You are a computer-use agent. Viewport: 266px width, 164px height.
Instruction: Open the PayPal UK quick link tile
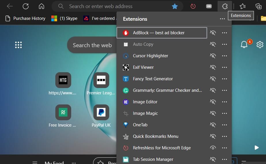coord(101,116)
